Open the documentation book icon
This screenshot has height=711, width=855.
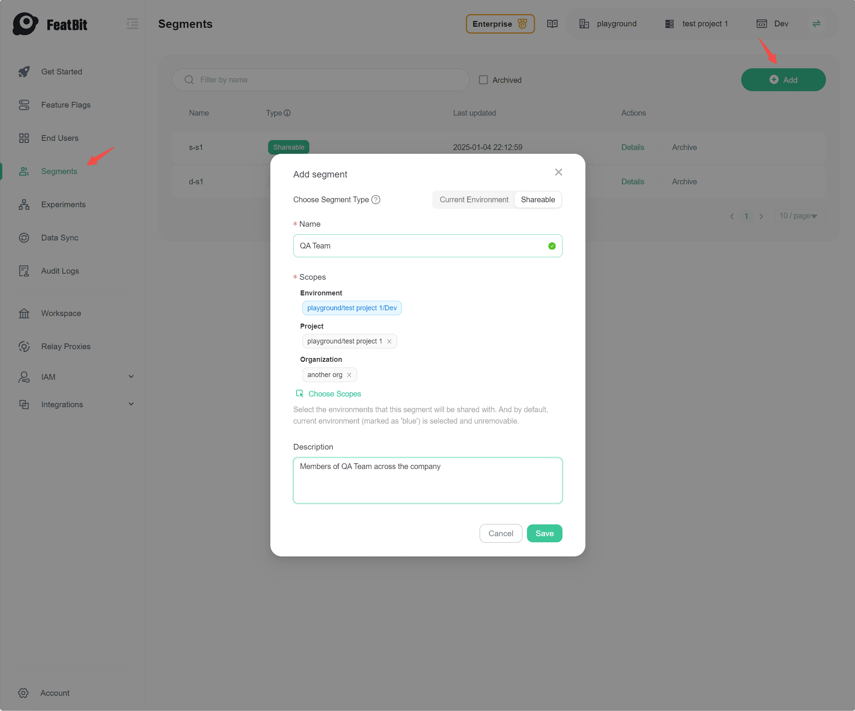(x=552, y=24)
